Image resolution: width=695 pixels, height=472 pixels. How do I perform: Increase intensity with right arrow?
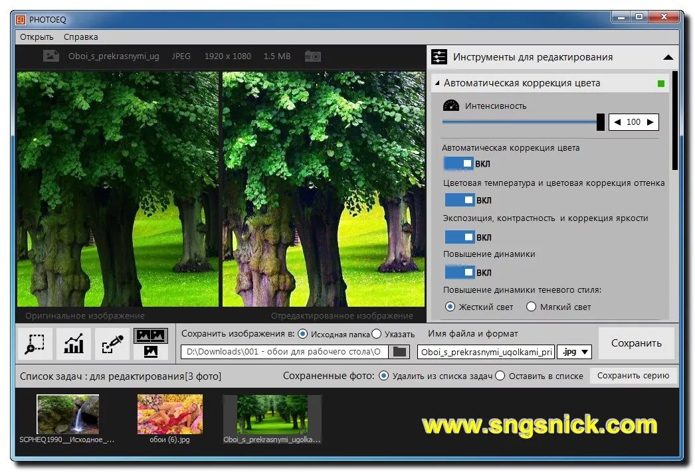click(650, 122)
